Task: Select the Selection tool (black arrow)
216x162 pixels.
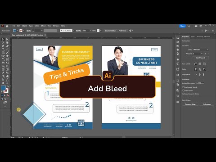Action: [x=3, y=39]
